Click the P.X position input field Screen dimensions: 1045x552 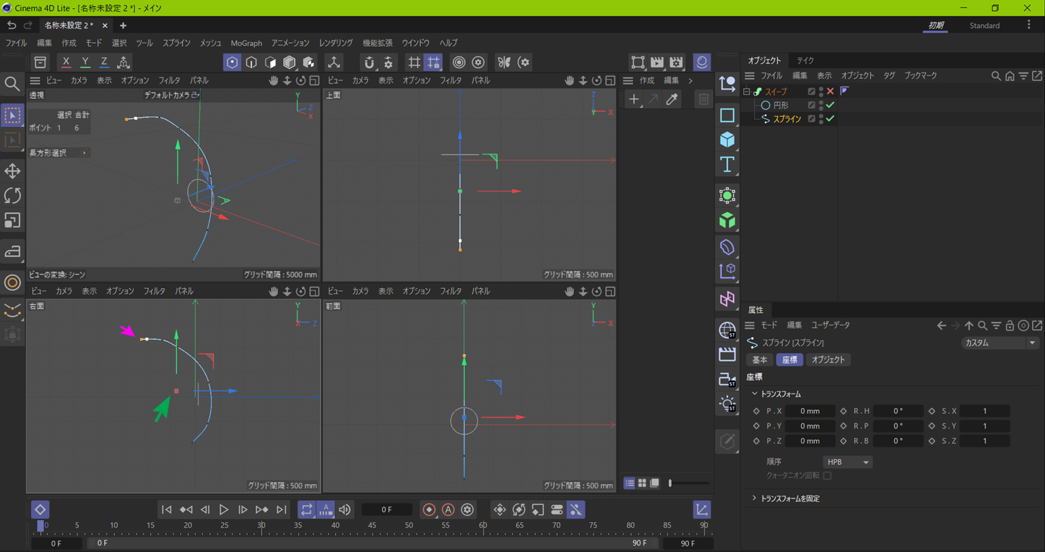tap(810, 411)
